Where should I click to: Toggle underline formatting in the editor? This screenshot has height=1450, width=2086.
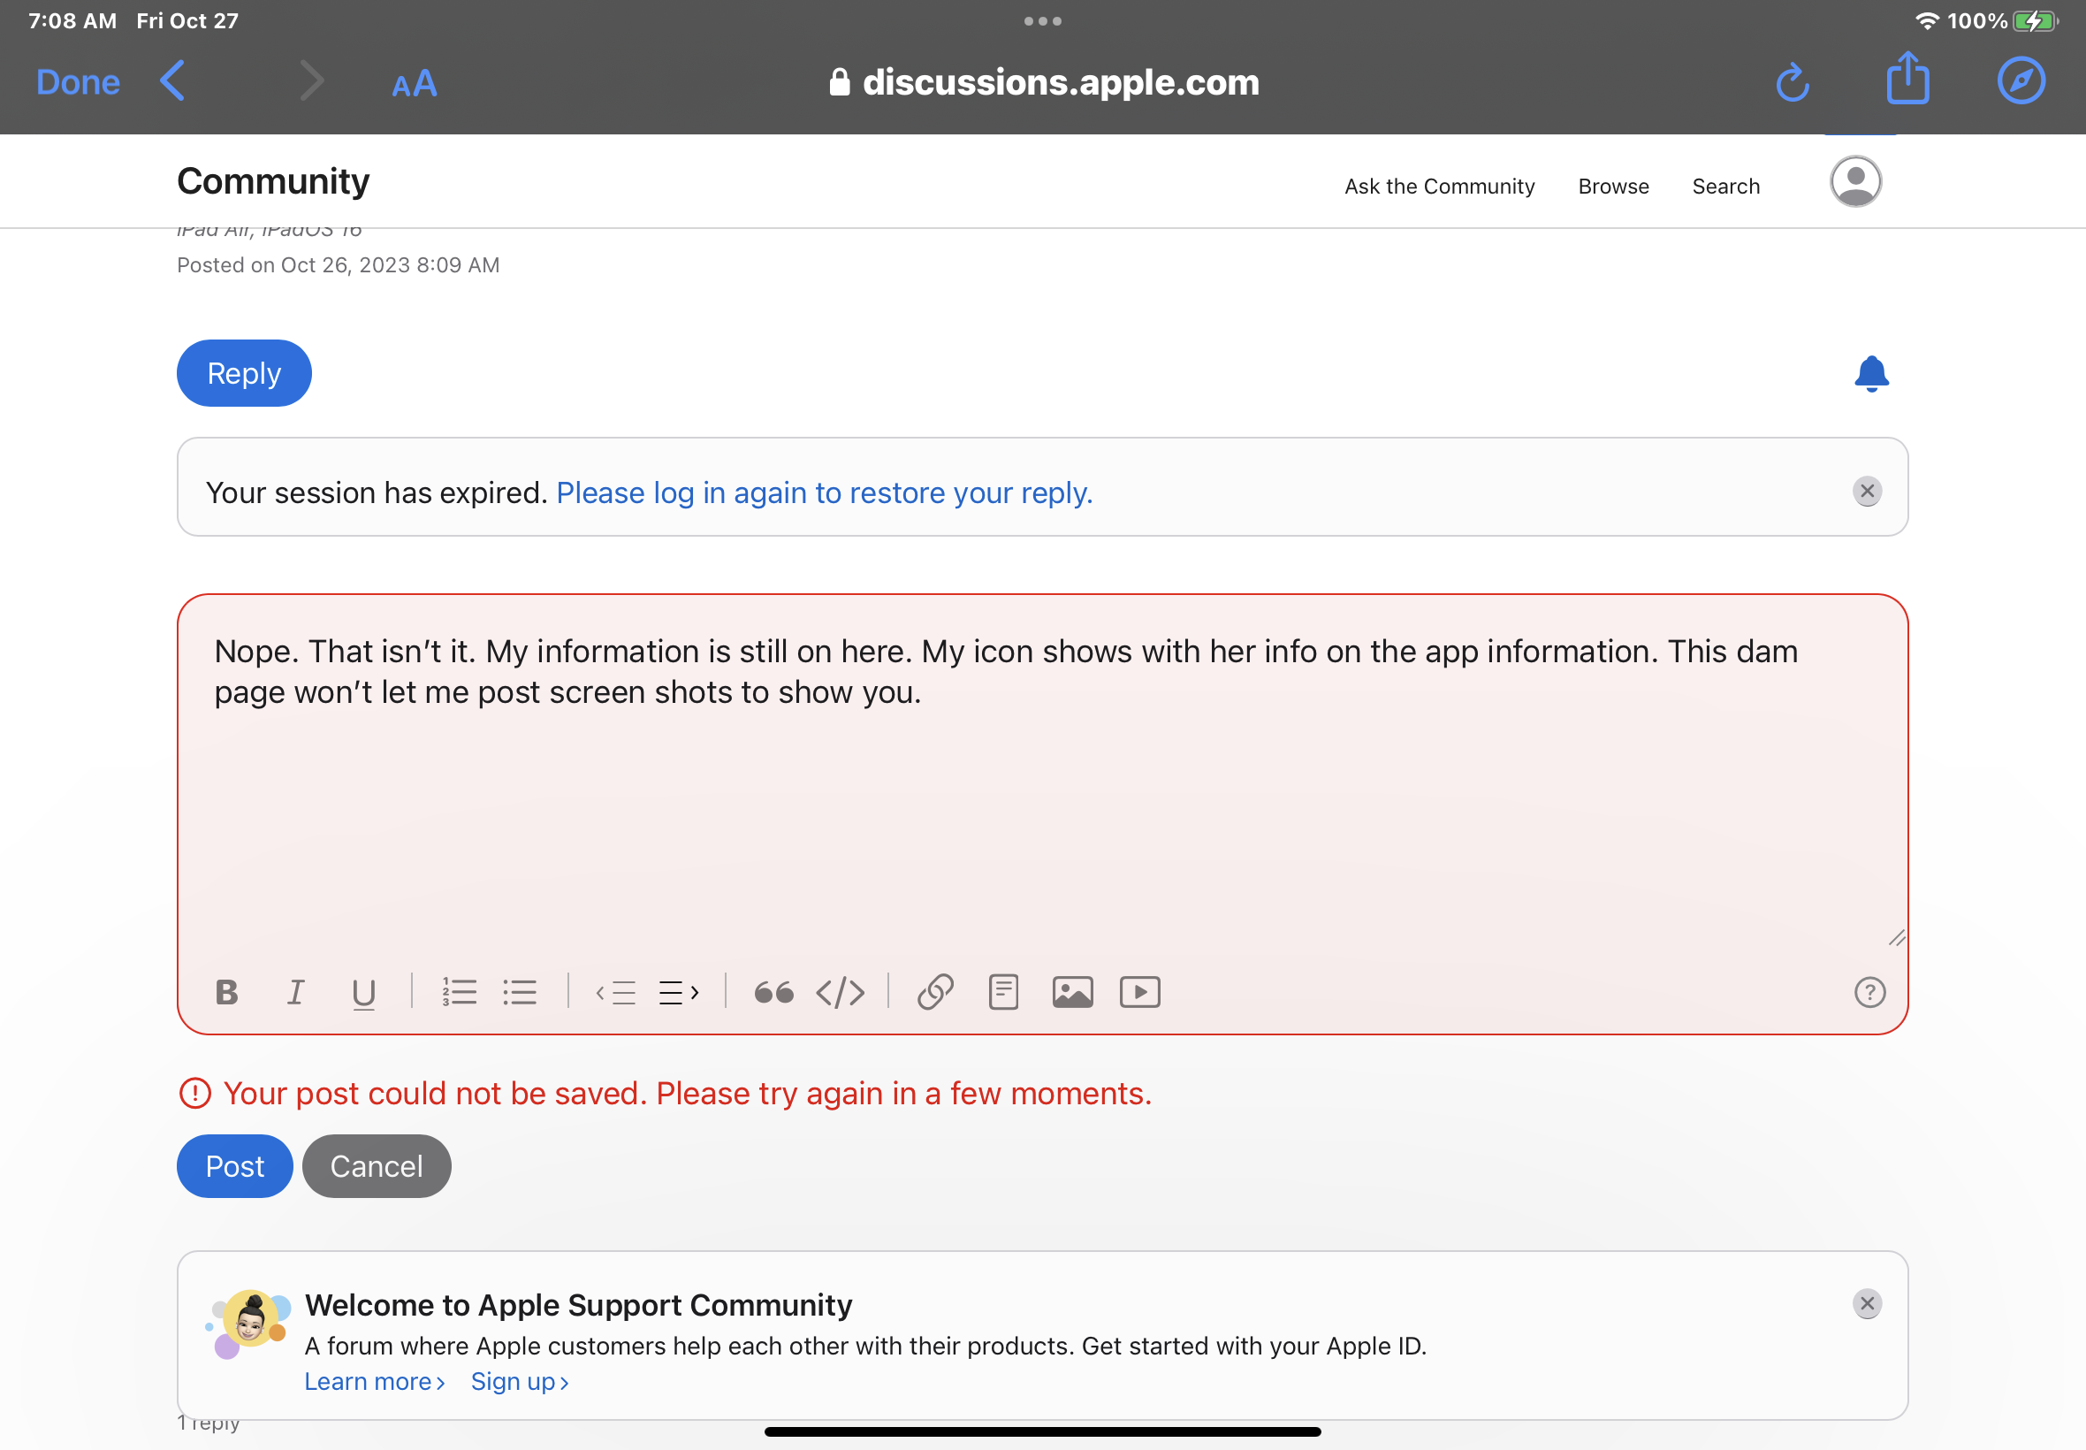tap(363, 991)
